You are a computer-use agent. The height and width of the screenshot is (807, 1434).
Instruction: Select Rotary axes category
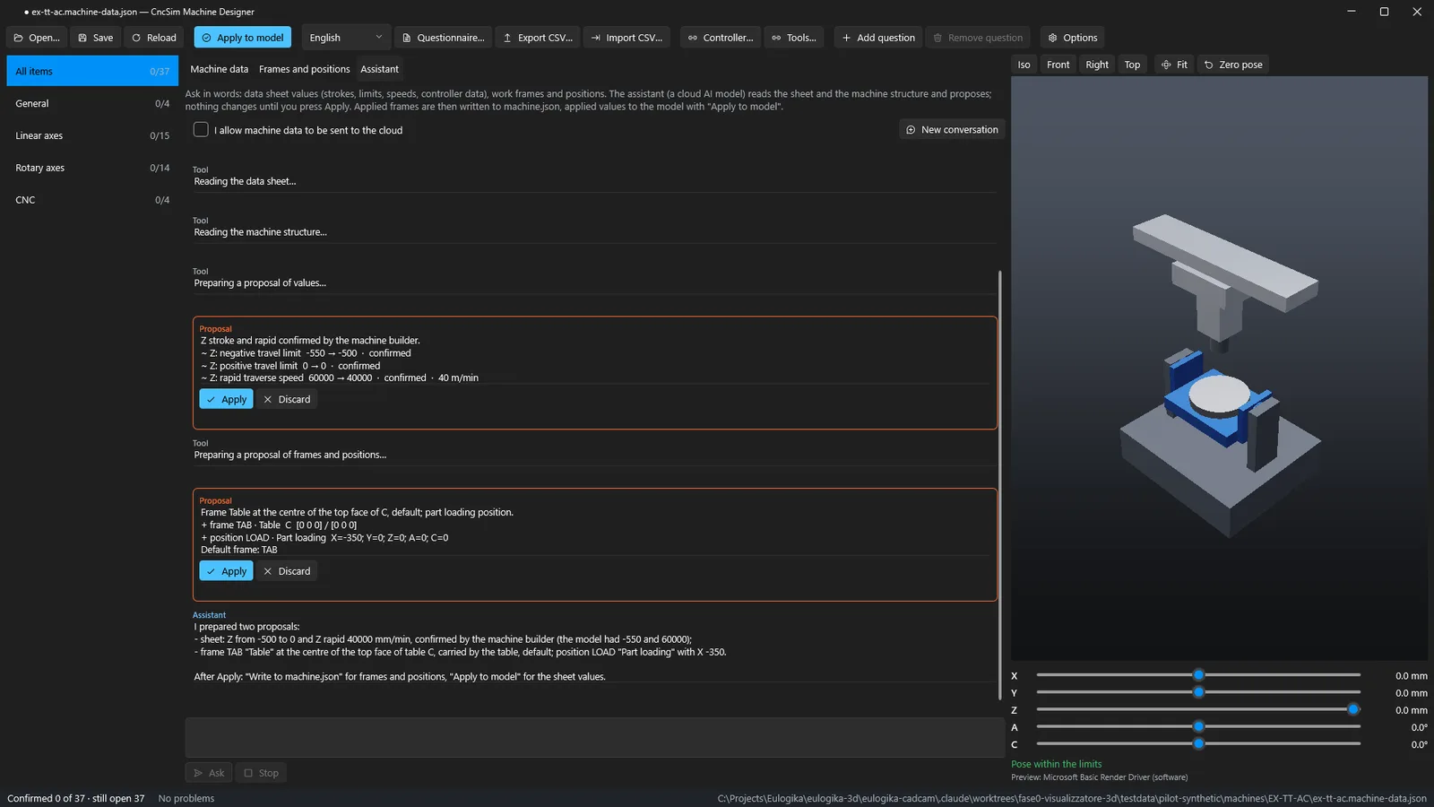click(x=92, y=168)
